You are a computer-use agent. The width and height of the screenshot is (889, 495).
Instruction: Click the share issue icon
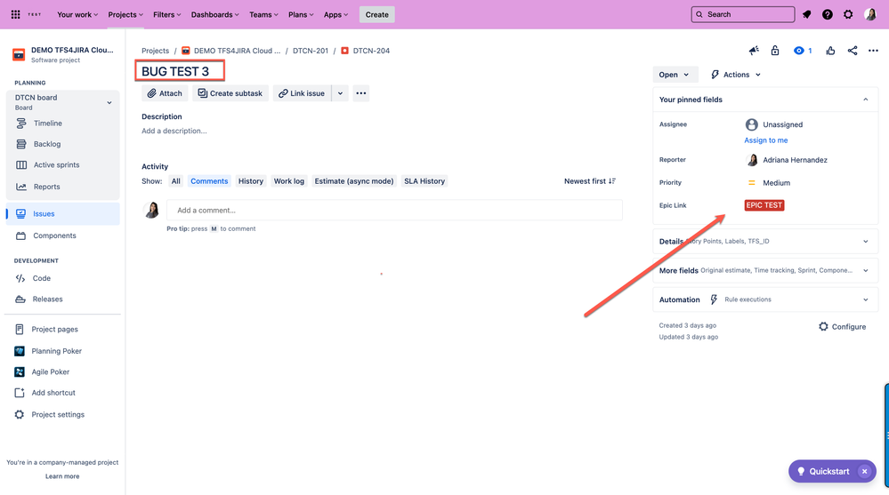853,51
